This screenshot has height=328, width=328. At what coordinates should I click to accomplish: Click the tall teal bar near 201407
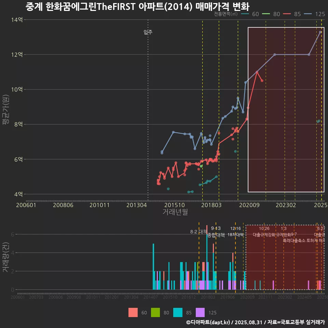coord(153,267)
